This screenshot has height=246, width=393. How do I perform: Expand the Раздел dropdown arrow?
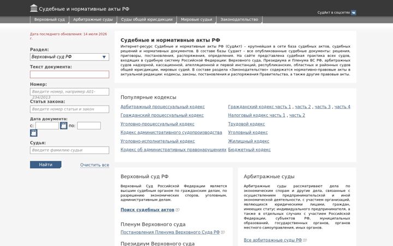104,57
